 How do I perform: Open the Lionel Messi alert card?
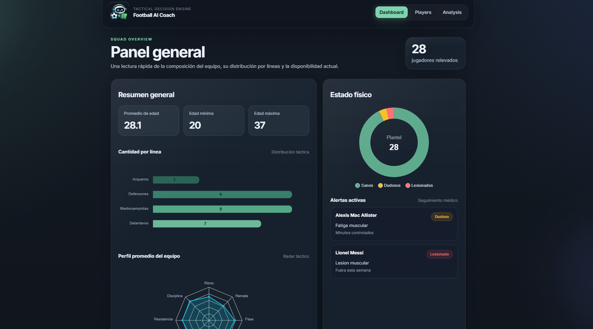(394, 261)
